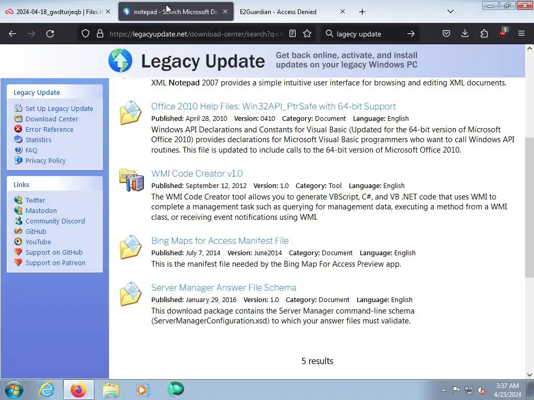This screenshot has width=534, height=400.
Task: Bookmark this page with star icon
Action: point(307,34)
